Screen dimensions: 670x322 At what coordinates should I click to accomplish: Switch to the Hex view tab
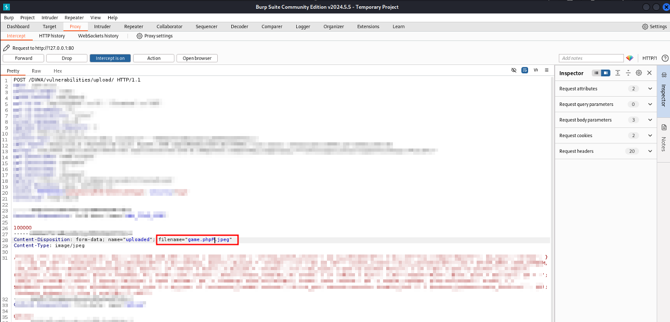58,71
